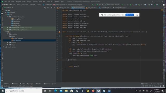This screenshot has width=166, height=93.
Task: Open the TODO tool window
Action: [7, 84]
